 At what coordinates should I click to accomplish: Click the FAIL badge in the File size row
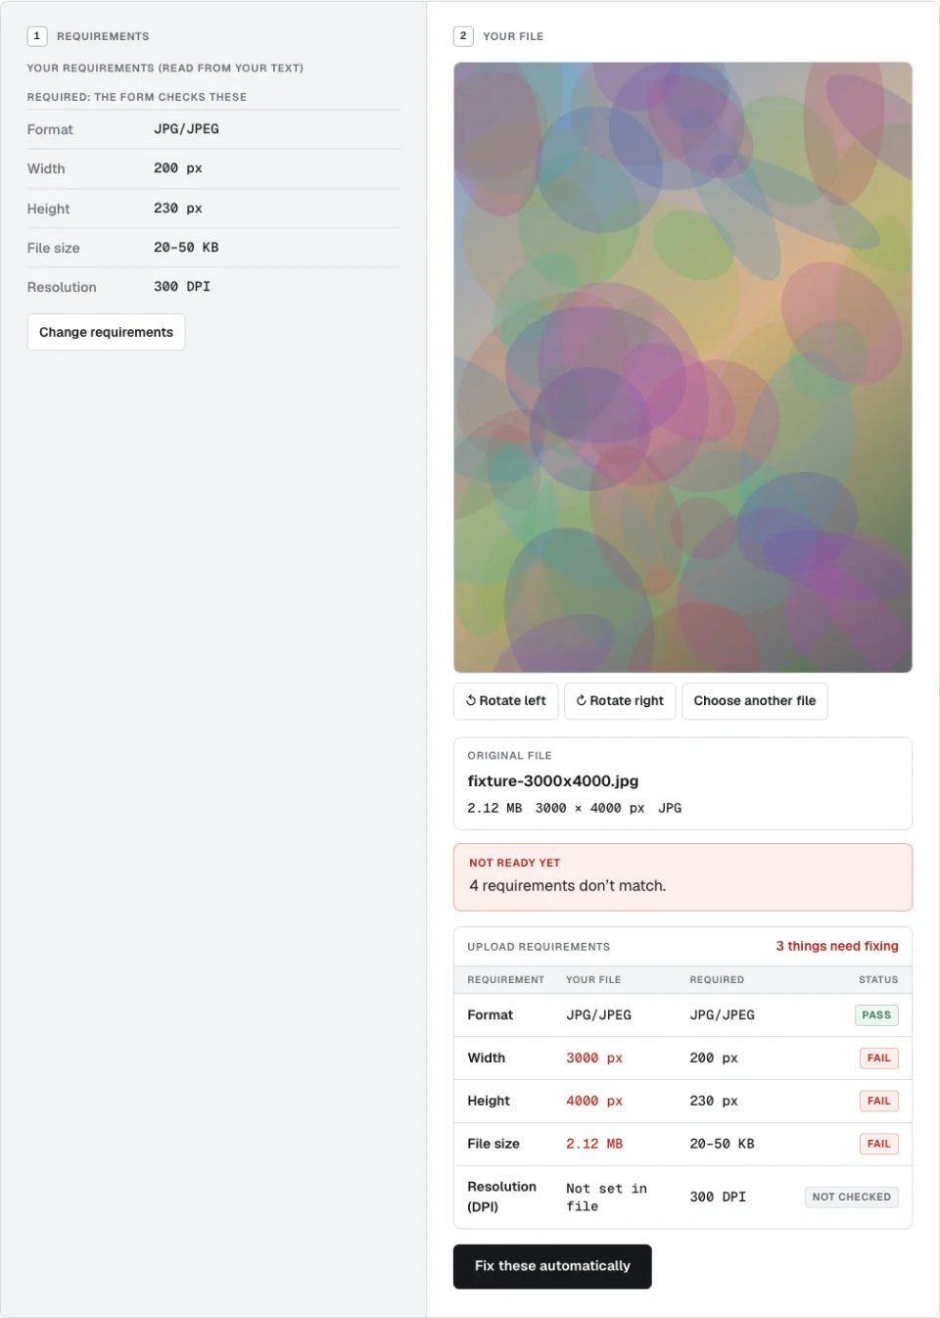point(879,1144)
